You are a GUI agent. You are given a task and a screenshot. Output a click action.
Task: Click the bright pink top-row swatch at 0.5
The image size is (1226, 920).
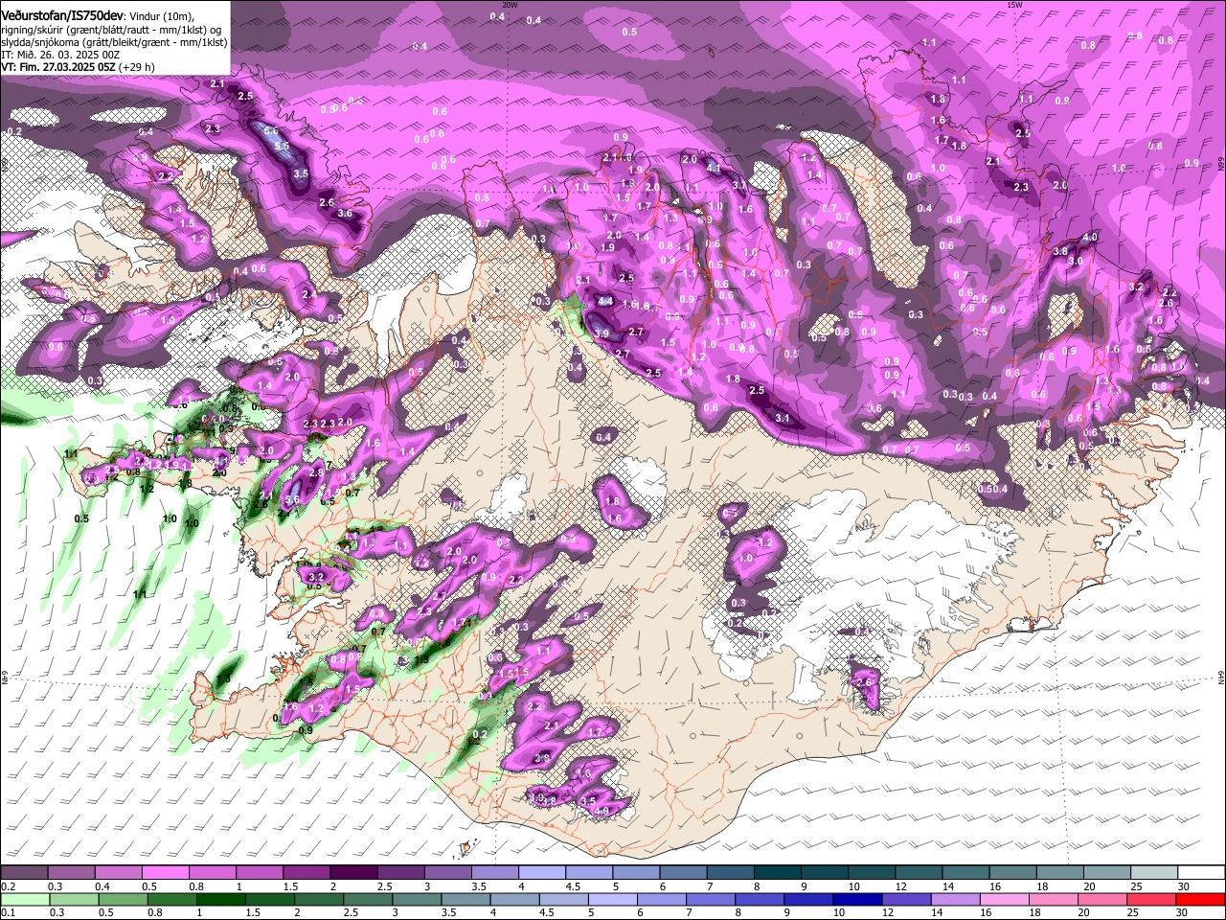click(x=165, y=873)
